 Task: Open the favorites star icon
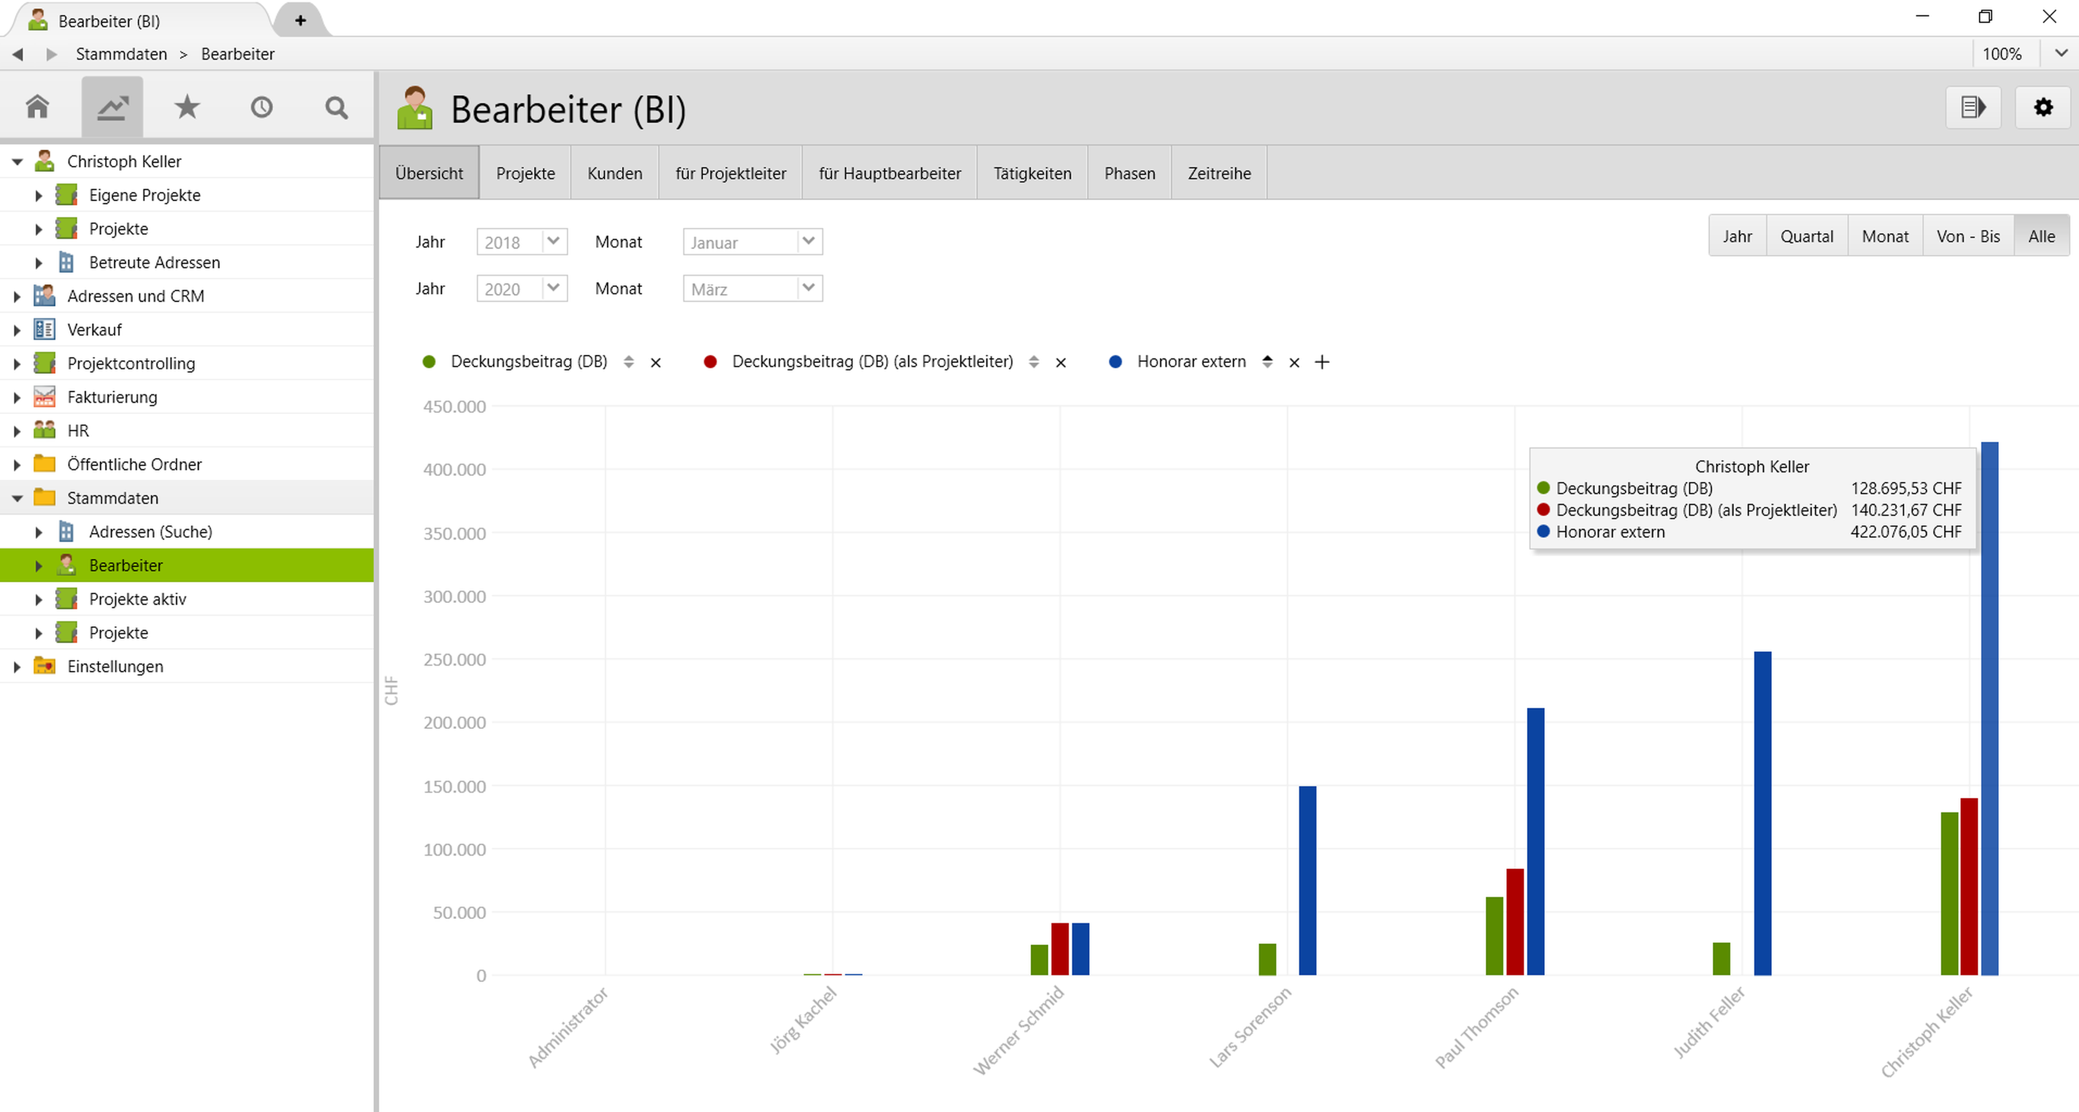tap(186, 107)
